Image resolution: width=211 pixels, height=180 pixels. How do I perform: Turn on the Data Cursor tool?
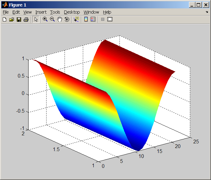[x=76, y=19]
